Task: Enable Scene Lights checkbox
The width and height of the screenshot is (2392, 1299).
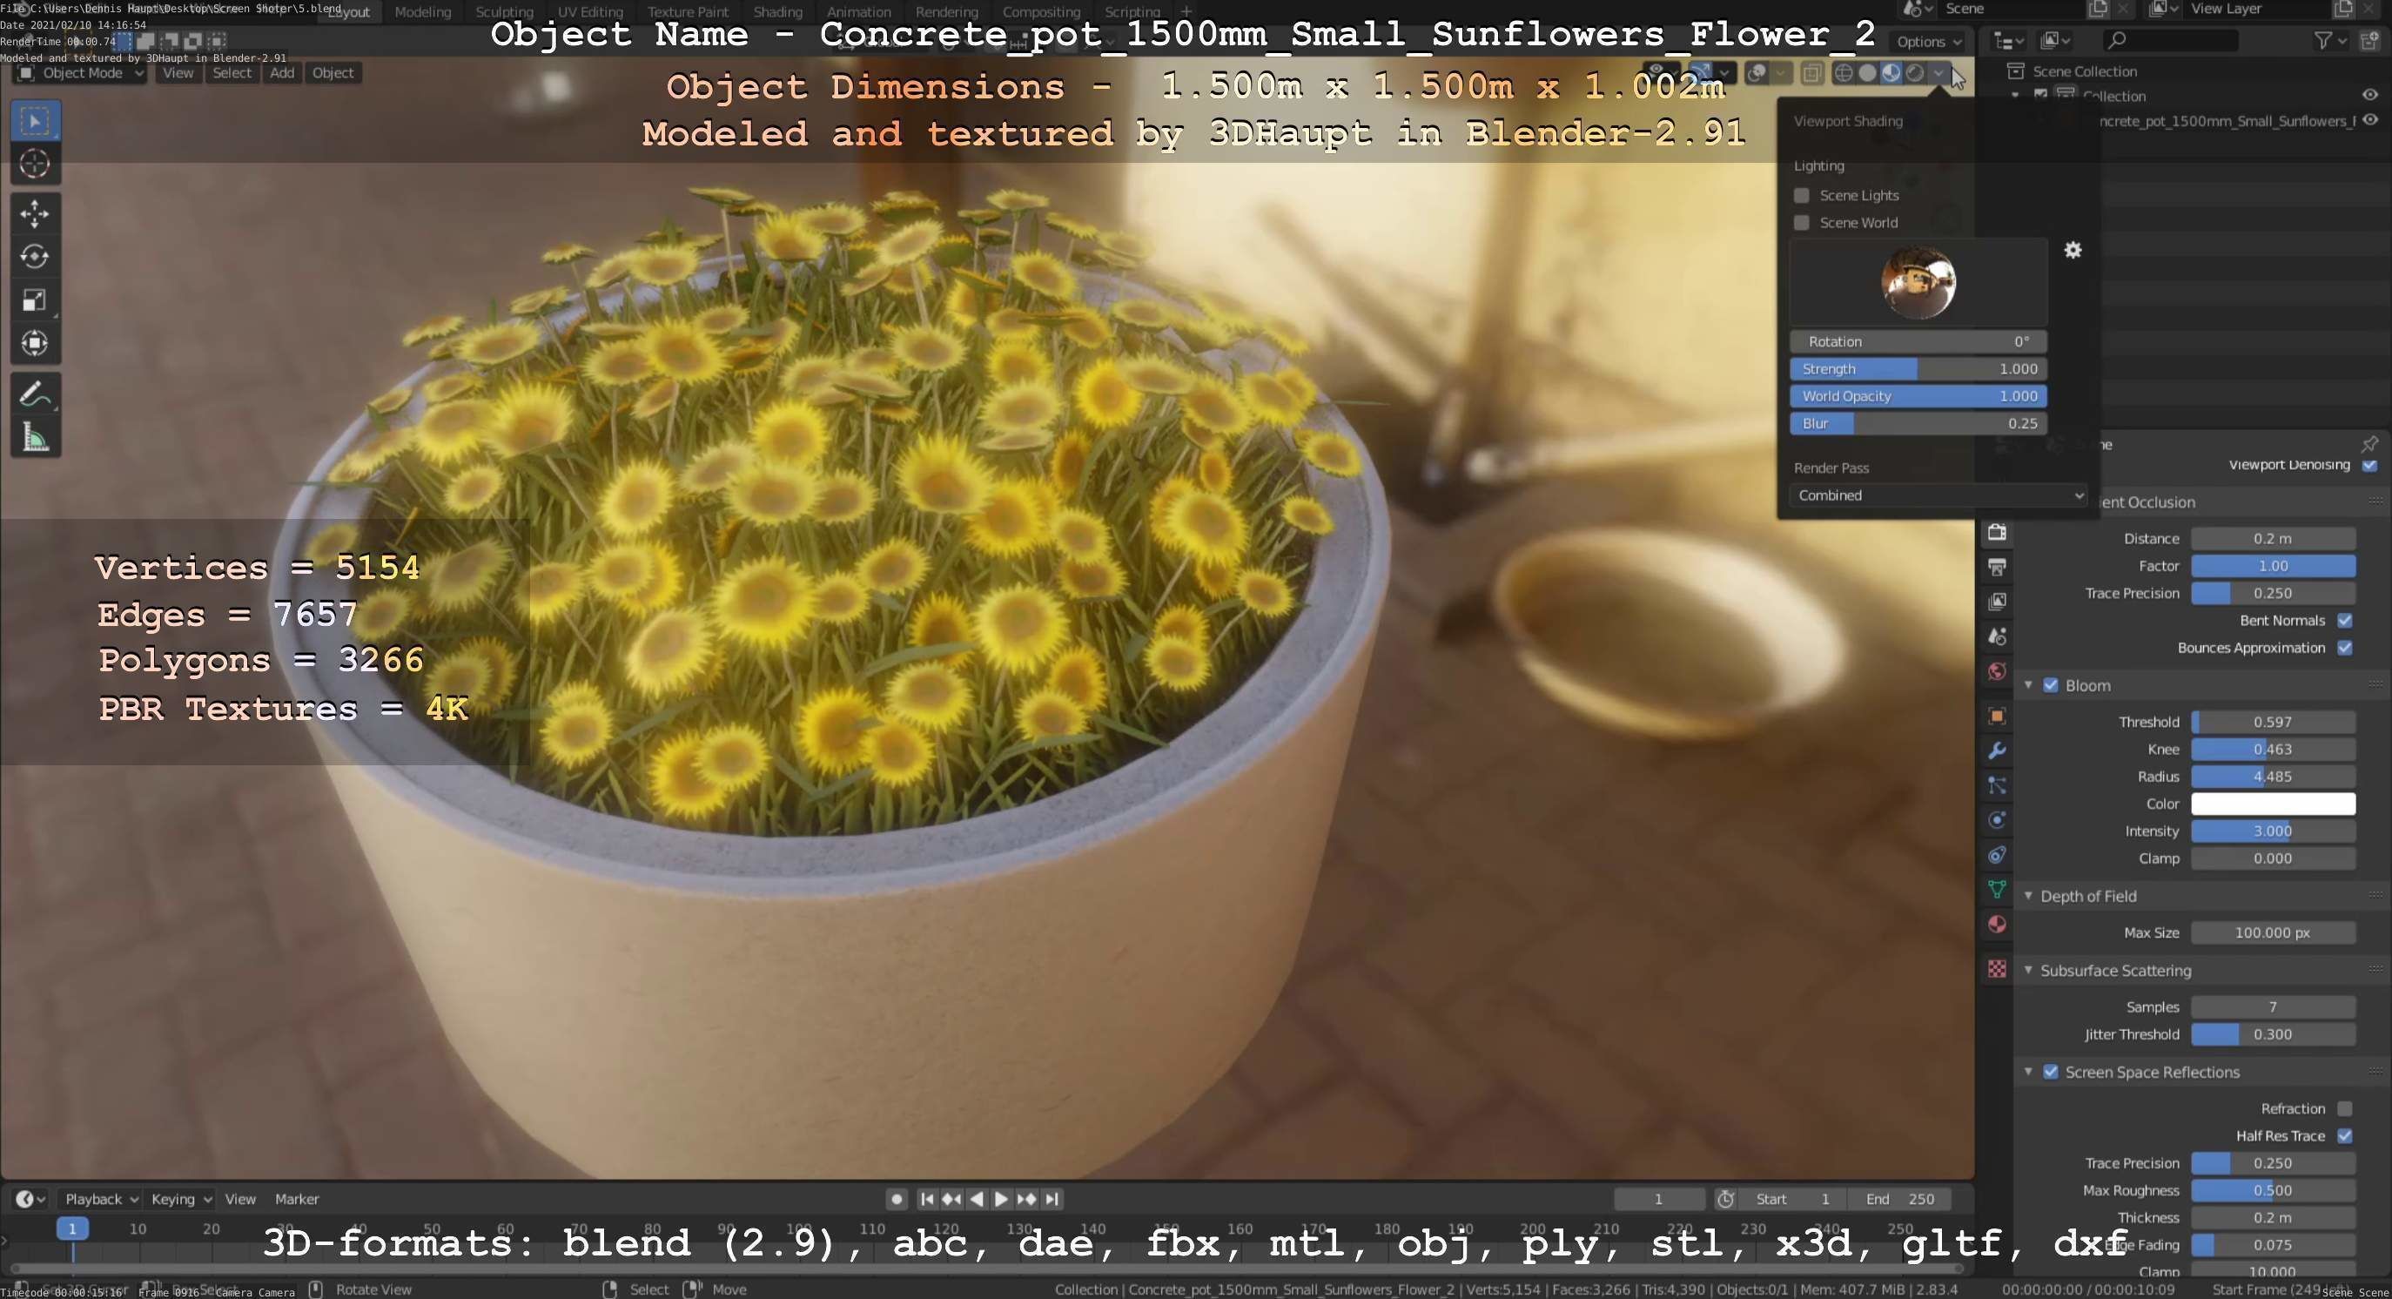Action: [1802, 195]
